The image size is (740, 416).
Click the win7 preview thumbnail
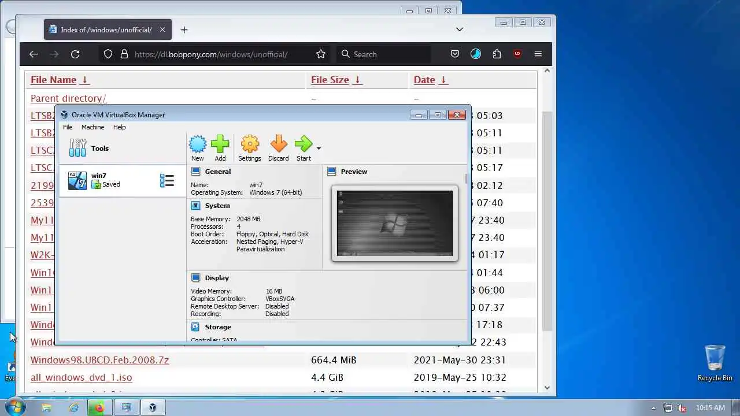[x=395, y=223]
